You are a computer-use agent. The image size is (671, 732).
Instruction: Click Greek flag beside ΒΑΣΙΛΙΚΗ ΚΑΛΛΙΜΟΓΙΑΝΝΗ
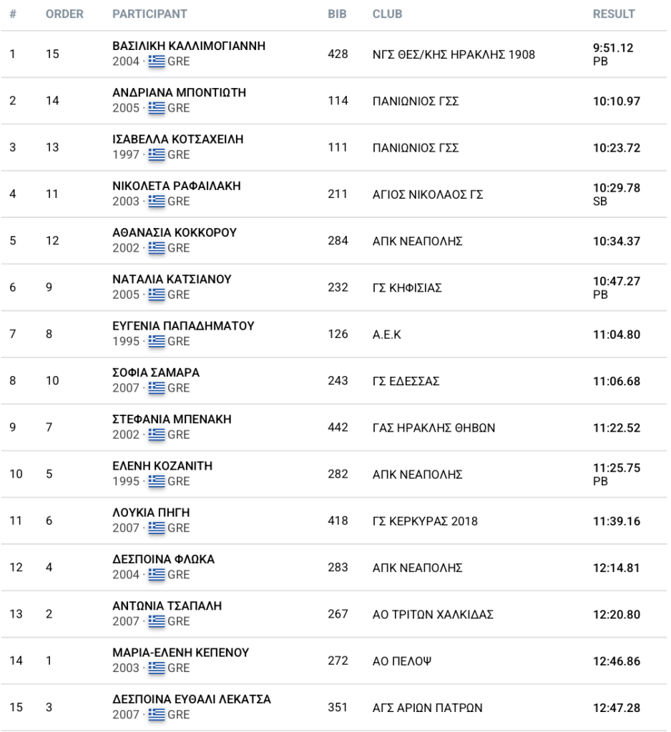coord(157,61)
